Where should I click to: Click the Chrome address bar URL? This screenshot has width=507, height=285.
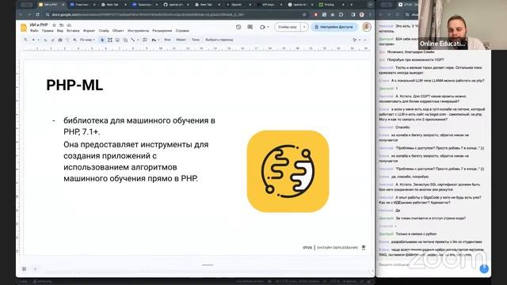click(x=148, y=14)
